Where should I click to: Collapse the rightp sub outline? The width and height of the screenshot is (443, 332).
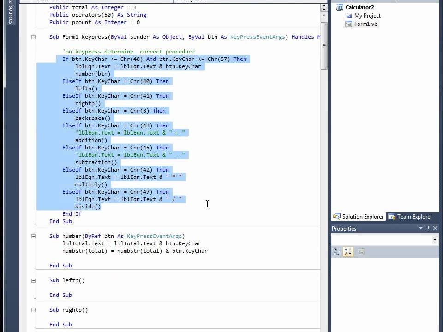tap(33, 310)
